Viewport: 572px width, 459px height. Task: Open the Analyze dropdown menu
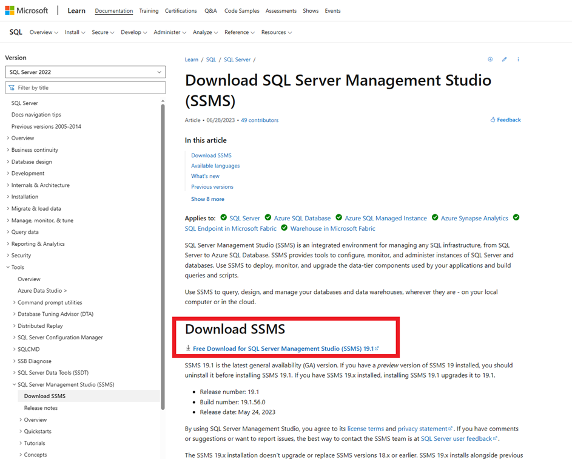[x=205, y=32]
